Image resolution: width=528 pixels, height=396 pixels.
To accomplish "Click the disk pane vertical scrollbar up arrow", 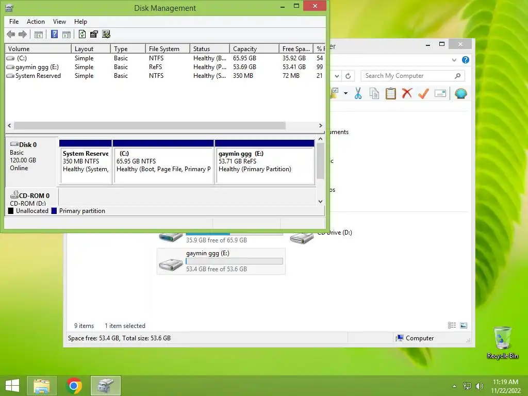I will (x=321, y=139).
